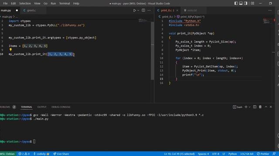Click print_it.c breadcrumb
The width and height of the screenshot is (279, 156).
pyautogui.click(x=167, y=16)
